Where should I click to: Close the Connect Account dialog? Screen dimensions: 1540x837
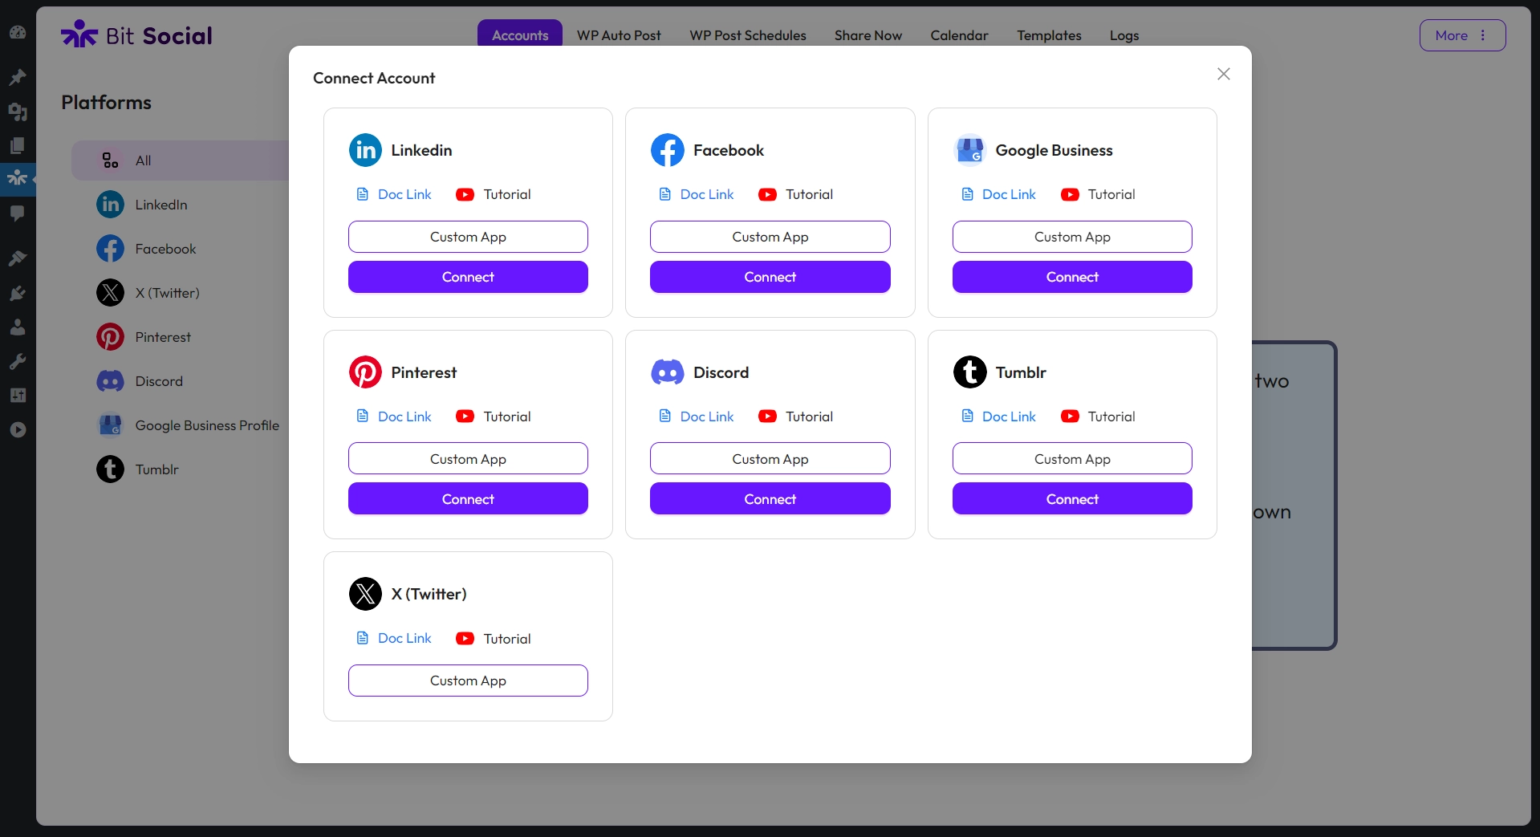(x=1223, y=74)
